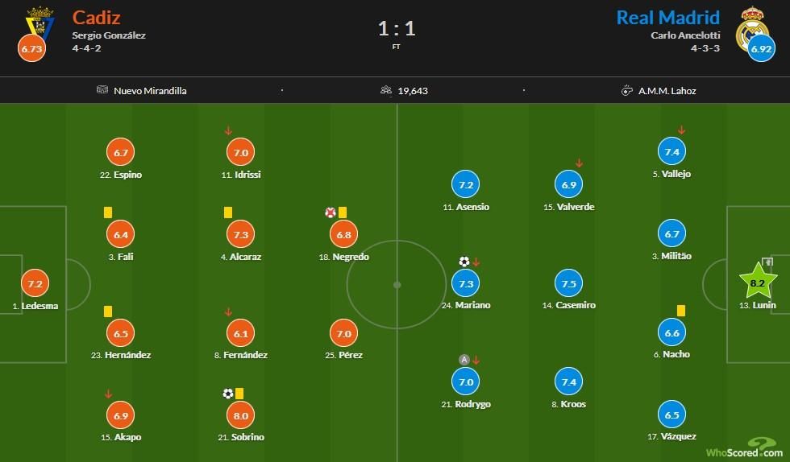The height and width of the screenshot is (462, 790).
Task: Open the Cadiz team name link
Action: tap(98, 17)
